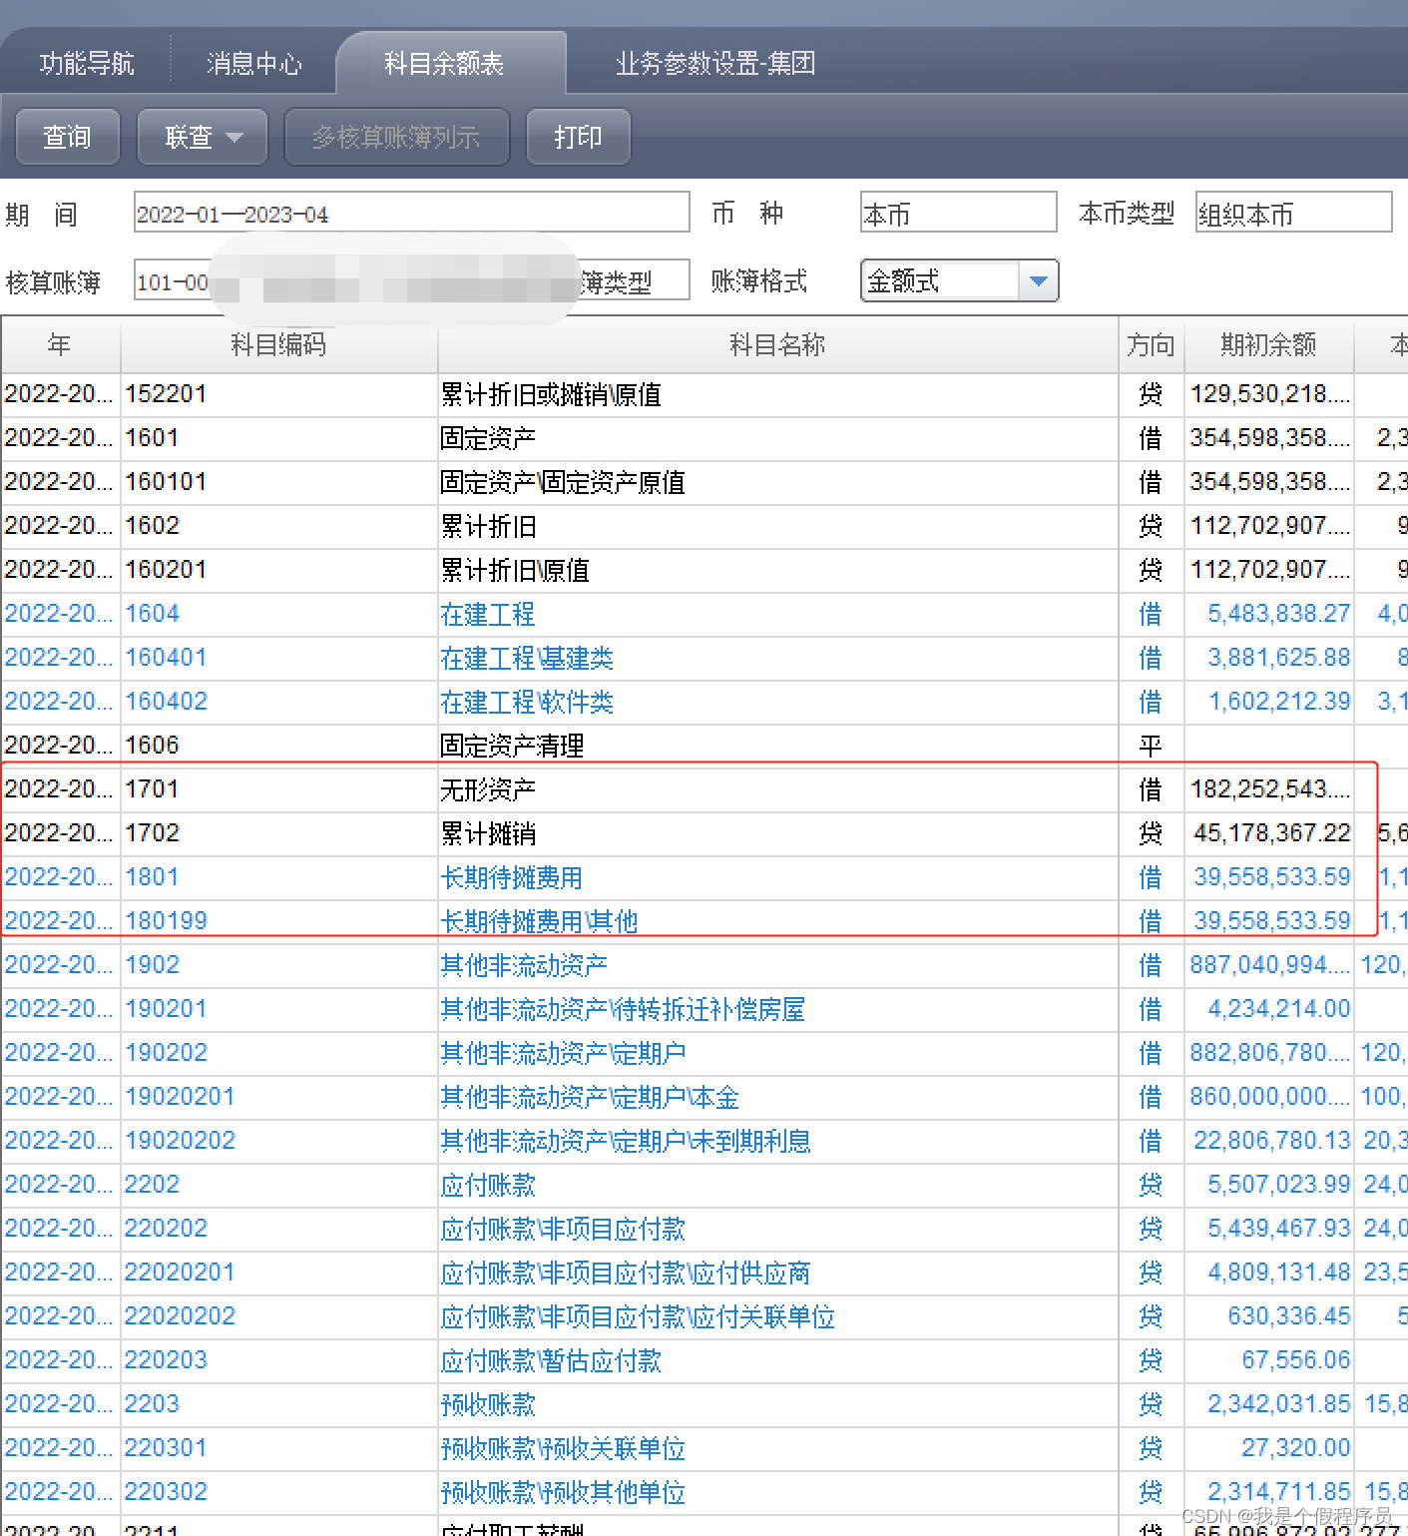Open the 长期待摊费用\其他 link
The width and height of the screenshot is (1408, 1536).
539,922
